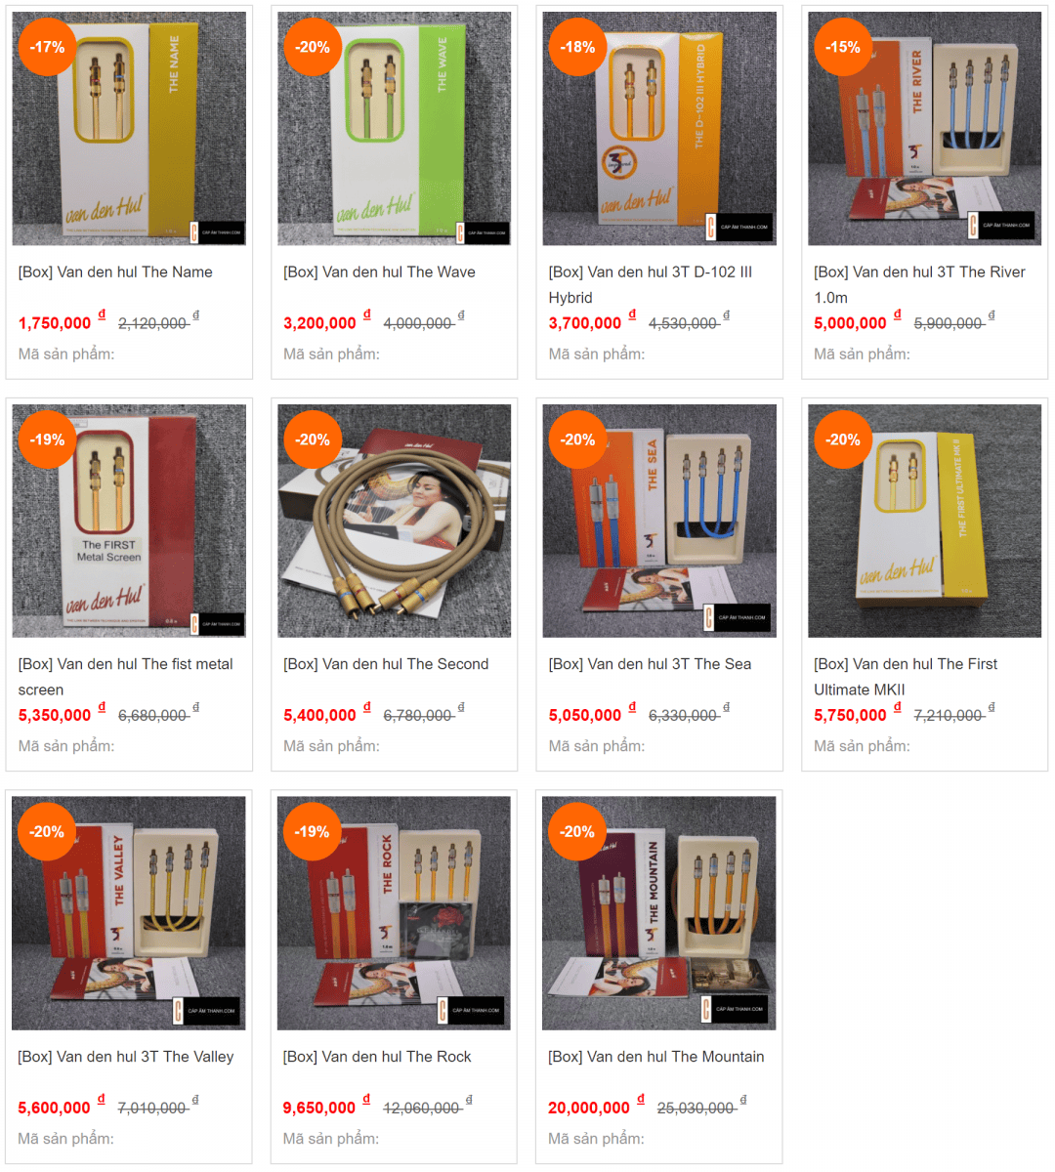Click the -15% badge on The River
This screenshot has height=1172, width=1055.
point(843,47)
